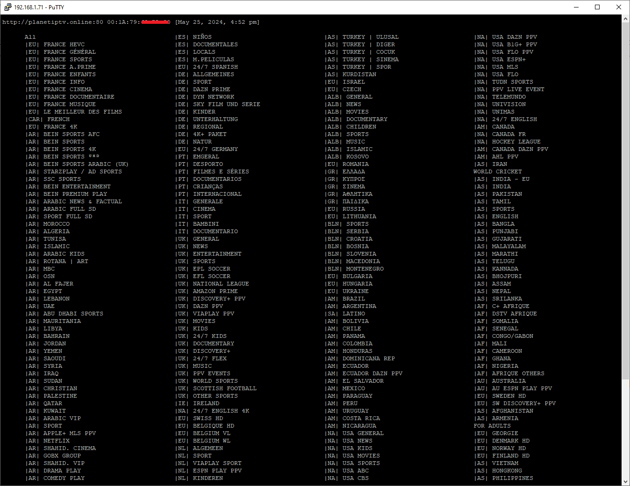
Task: Minimize the PuTTY window
Action: coord(576,7)
